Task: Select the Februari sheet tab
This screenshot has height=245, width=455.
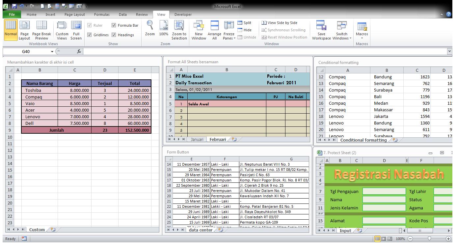Action: [217, 139]
